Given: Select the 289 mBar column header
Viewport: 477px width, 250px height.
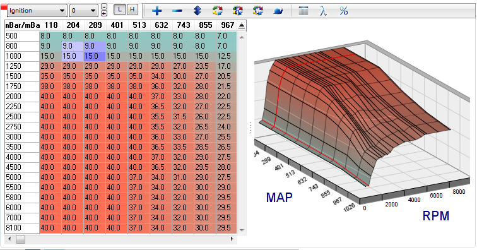Looking at the screenshot, I should coord(95,25).
